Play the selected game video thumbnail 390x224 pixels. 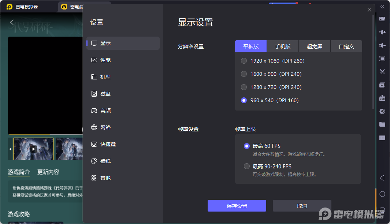pyautogui.click(x=33, y=149)
